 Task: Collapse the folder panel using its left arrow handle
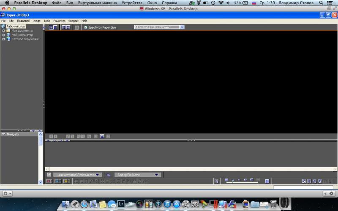pos(44,27)
